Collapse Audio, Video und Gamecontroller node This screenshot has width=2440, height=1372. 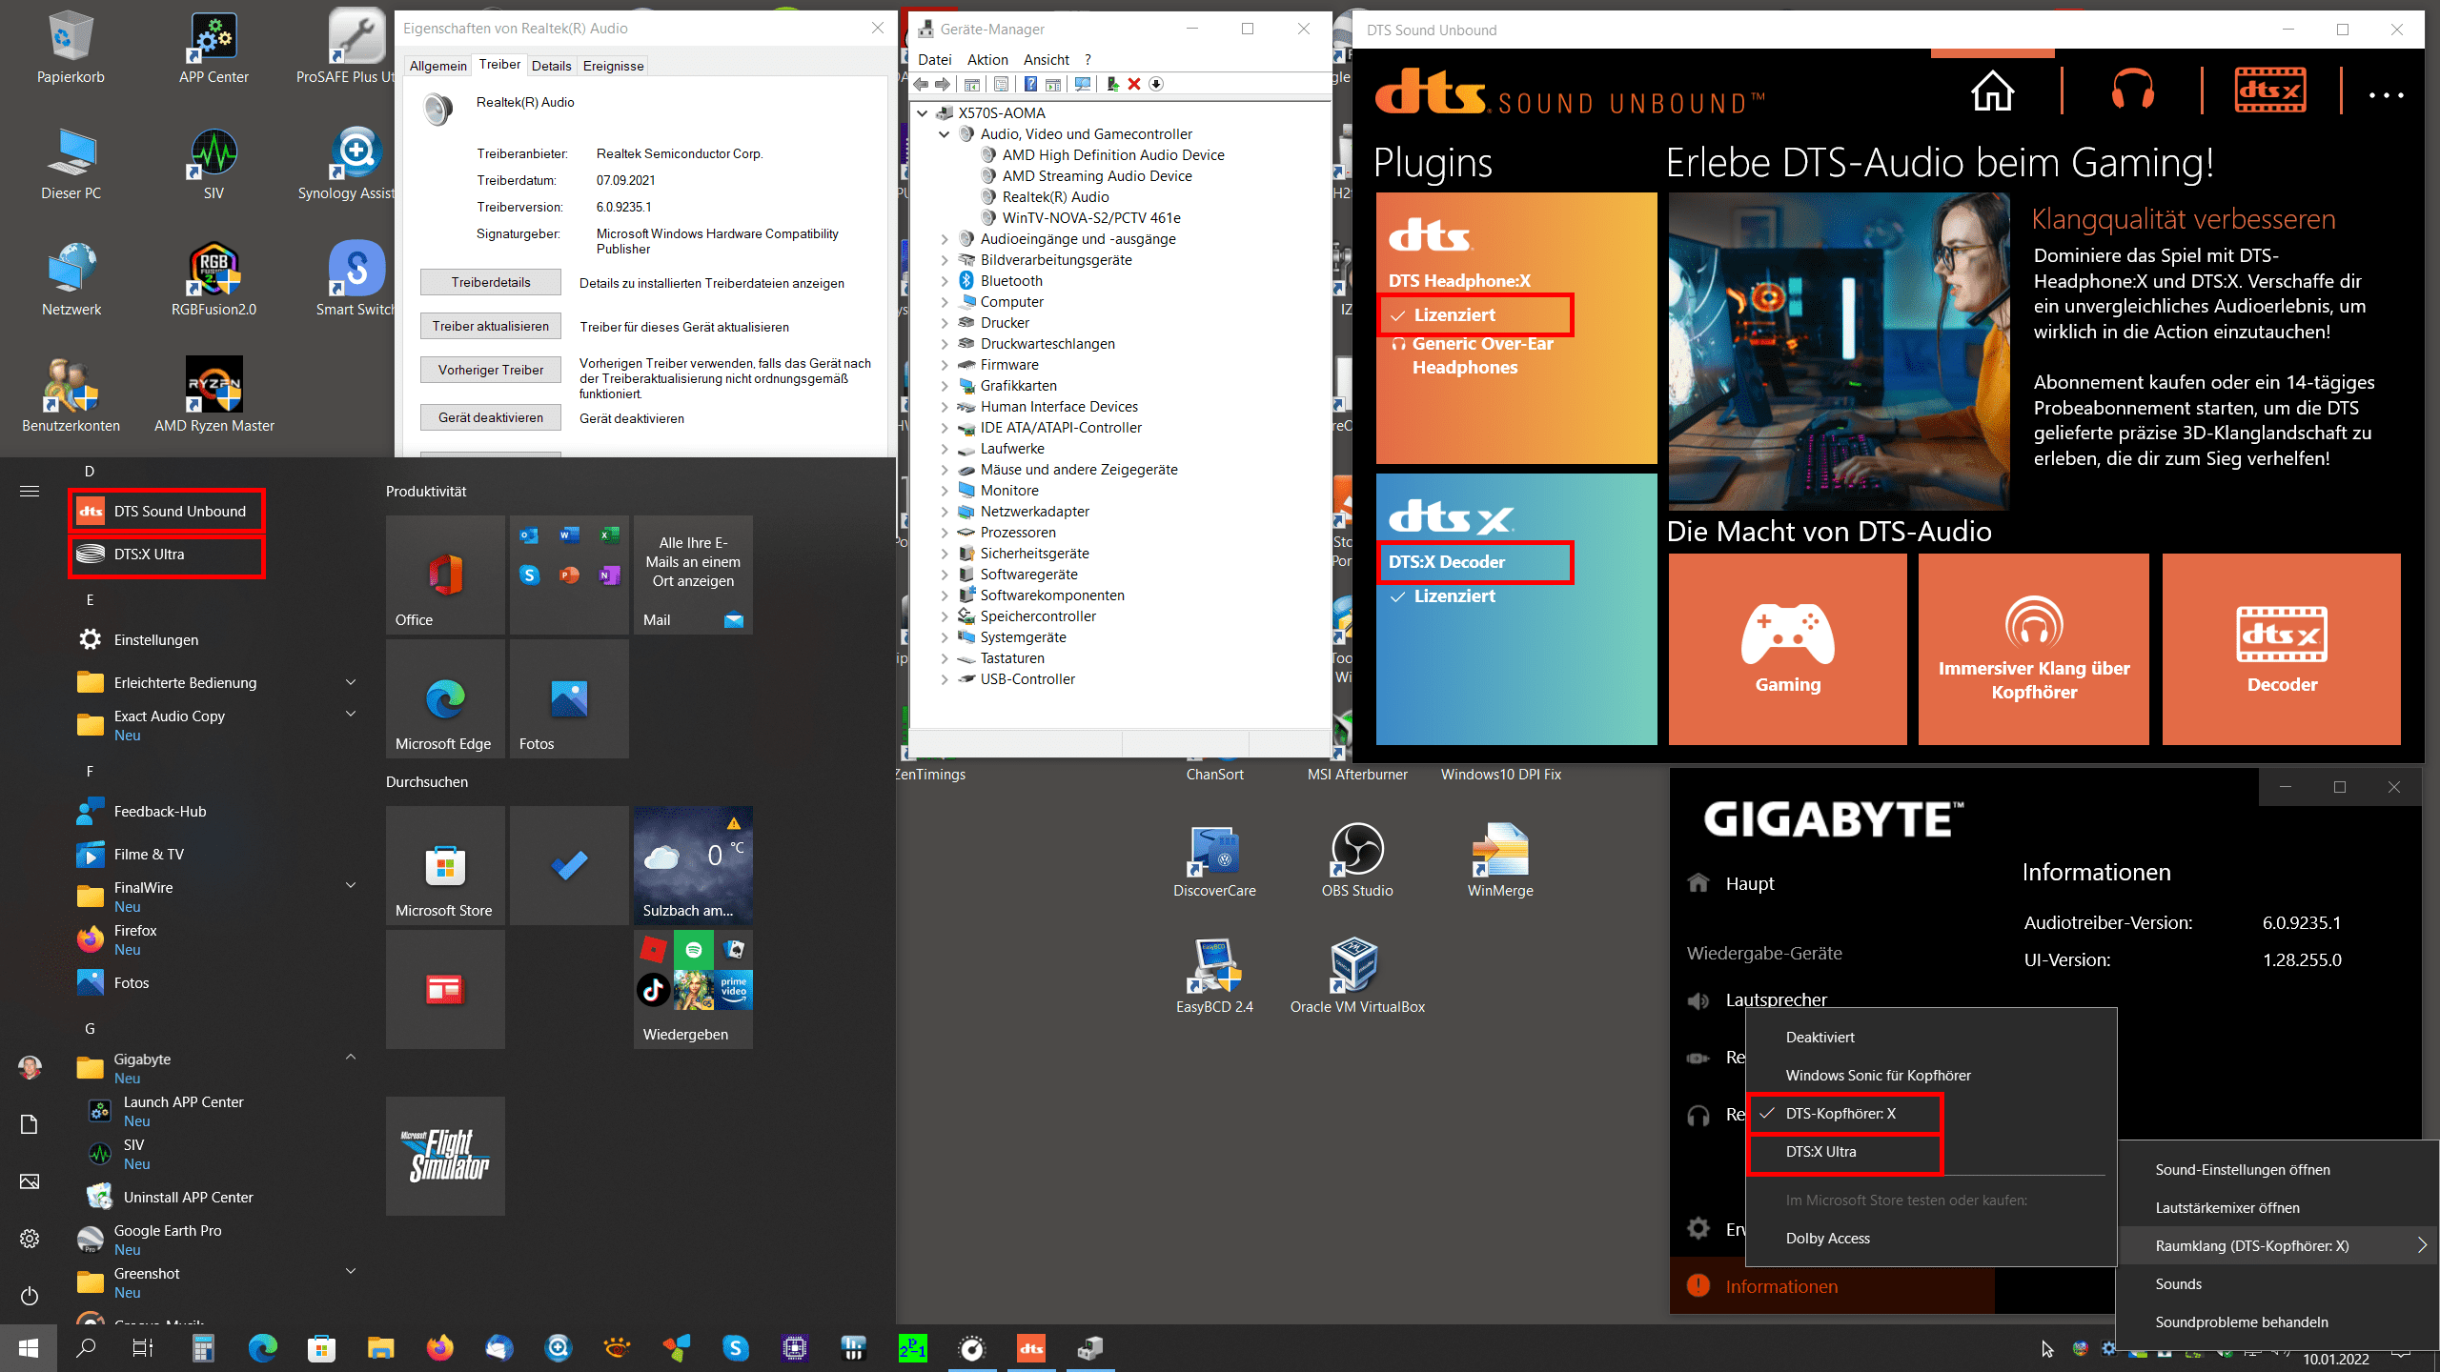(945, 134)
